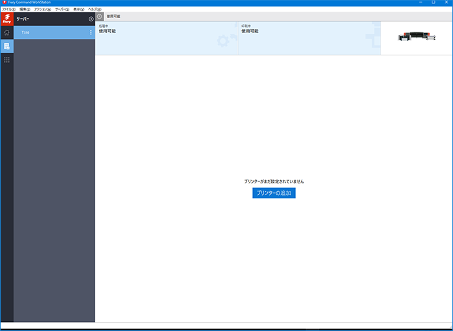Open T310 server options (three dots)
Image resolution: width=453 pixels, height=331 pixels.
(91, 32)
